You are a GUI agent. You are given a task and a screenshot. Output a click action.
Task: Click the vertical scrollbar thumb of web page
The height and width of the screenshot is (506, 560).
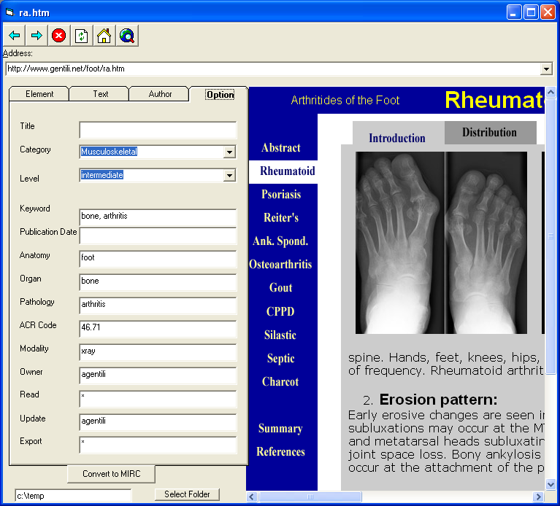[x=551, y=236]
